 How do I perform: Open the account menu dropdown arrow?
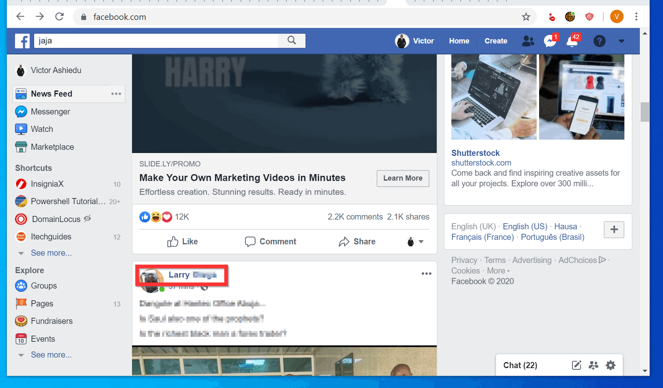pos(621,41)
